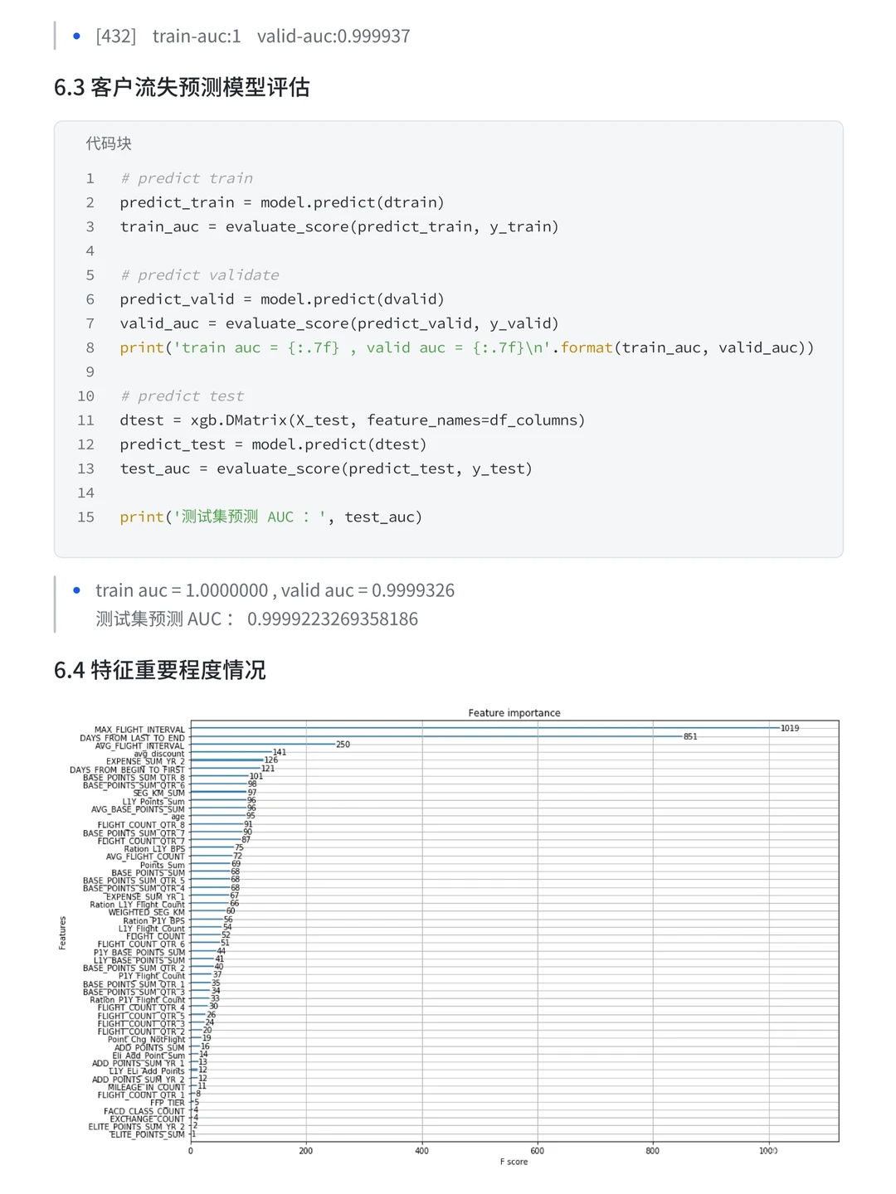
Task: Click the '代码块' label of the code block
Action: tap(109, 143)
